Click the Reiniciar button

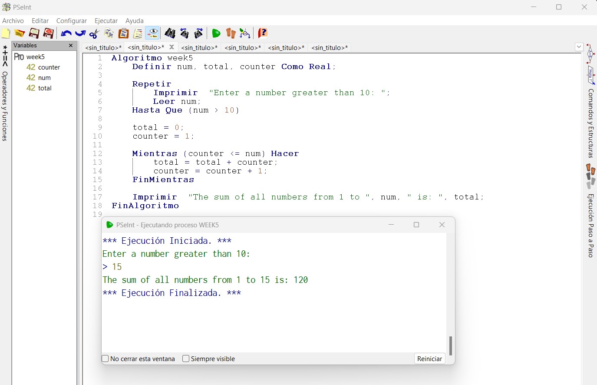[429, 359]
